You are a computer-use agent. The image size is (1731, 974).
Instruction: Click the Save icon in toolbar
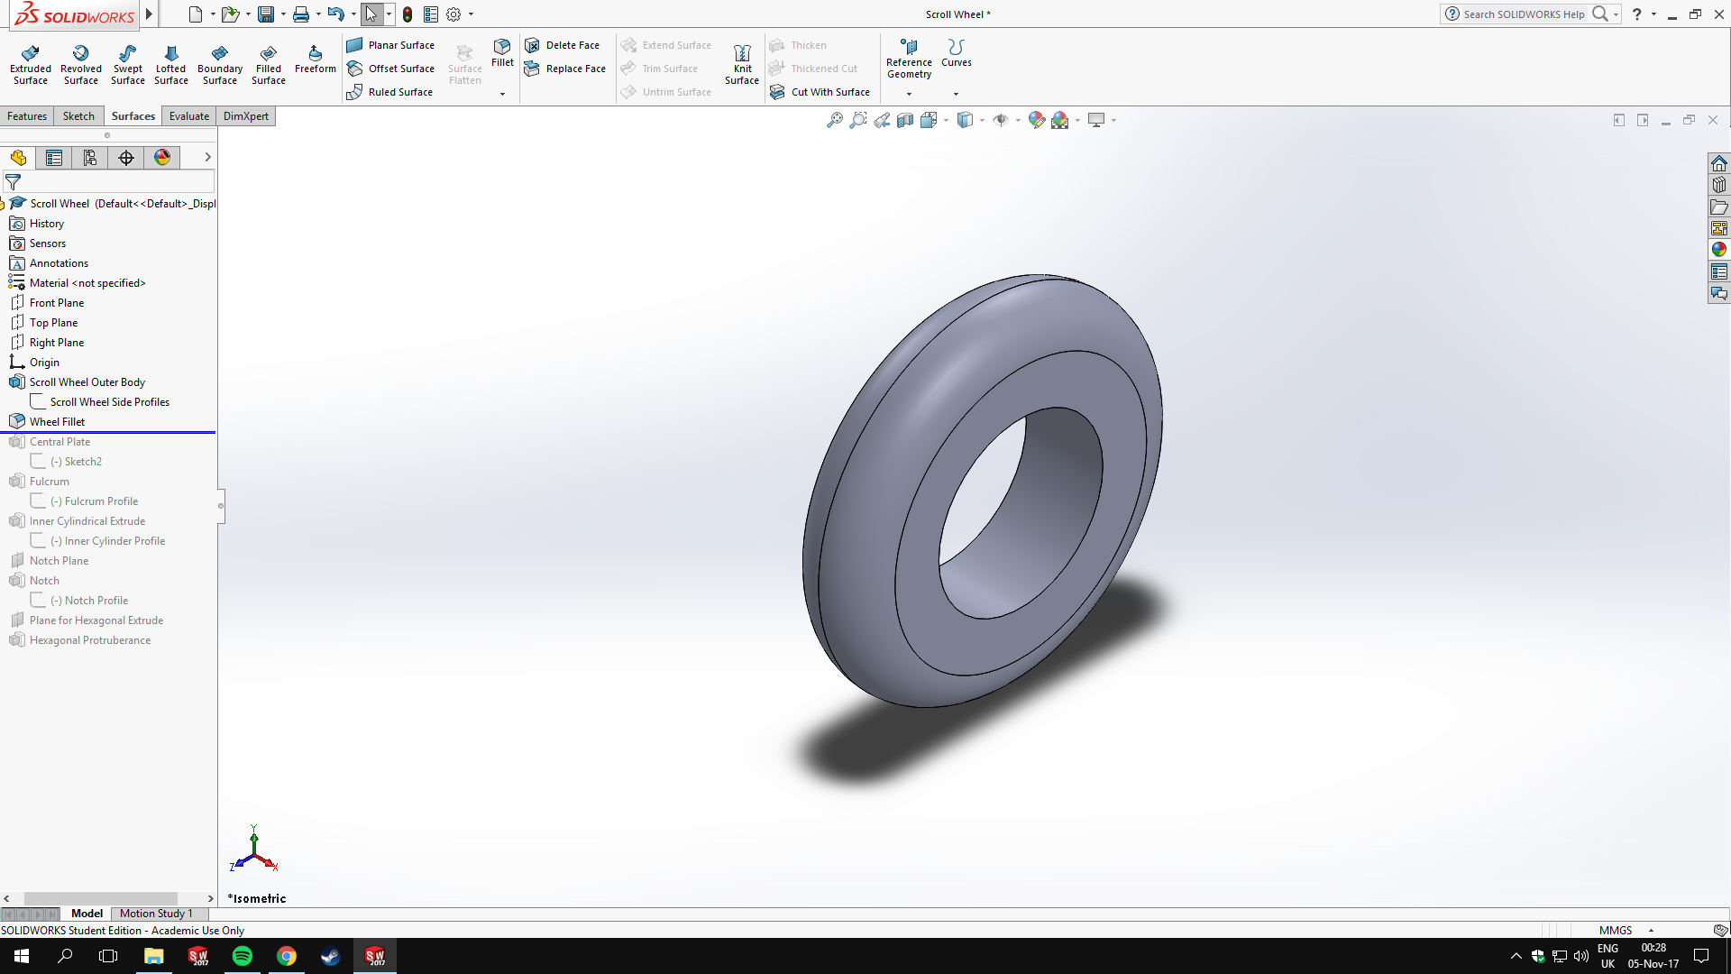tap(266, 14)
